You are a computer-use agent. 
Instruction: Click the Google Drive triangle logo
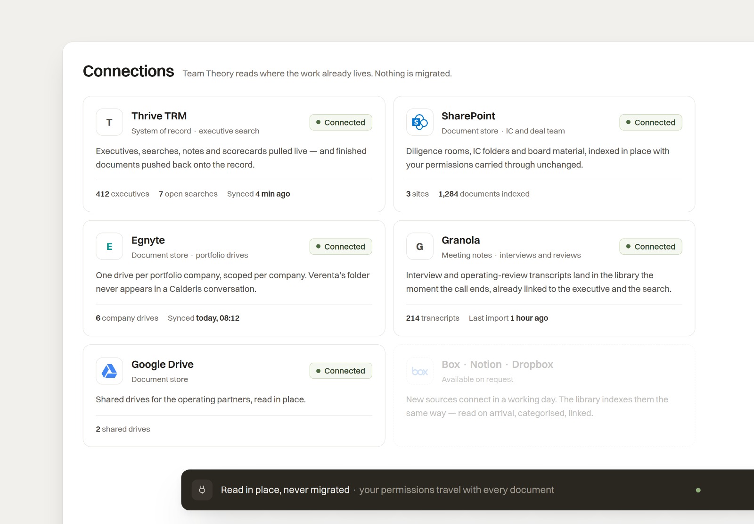point(109,371)
